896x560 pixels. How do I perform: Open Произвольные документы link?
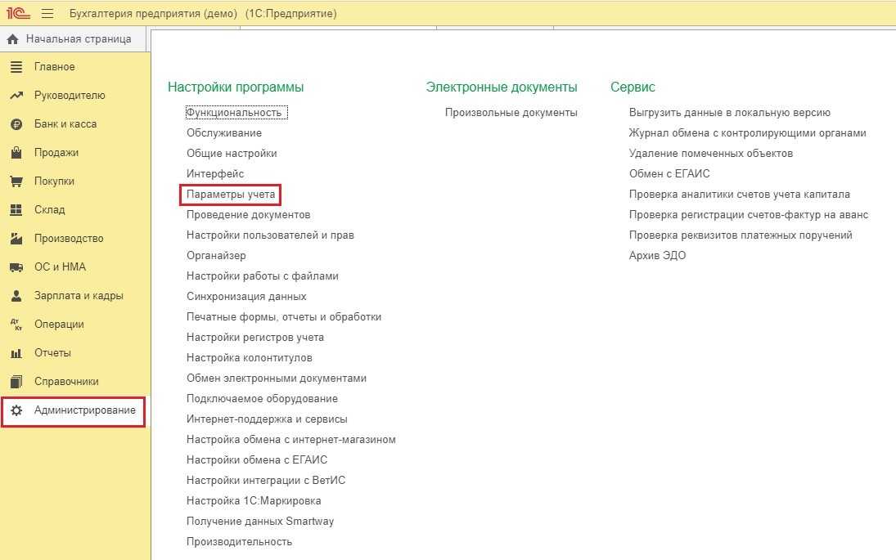[511, 113]
